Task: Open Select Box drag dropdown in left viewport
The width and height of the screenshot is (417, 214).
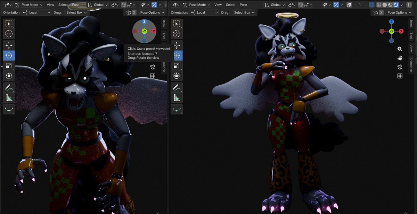Action: tap(76, 12)
